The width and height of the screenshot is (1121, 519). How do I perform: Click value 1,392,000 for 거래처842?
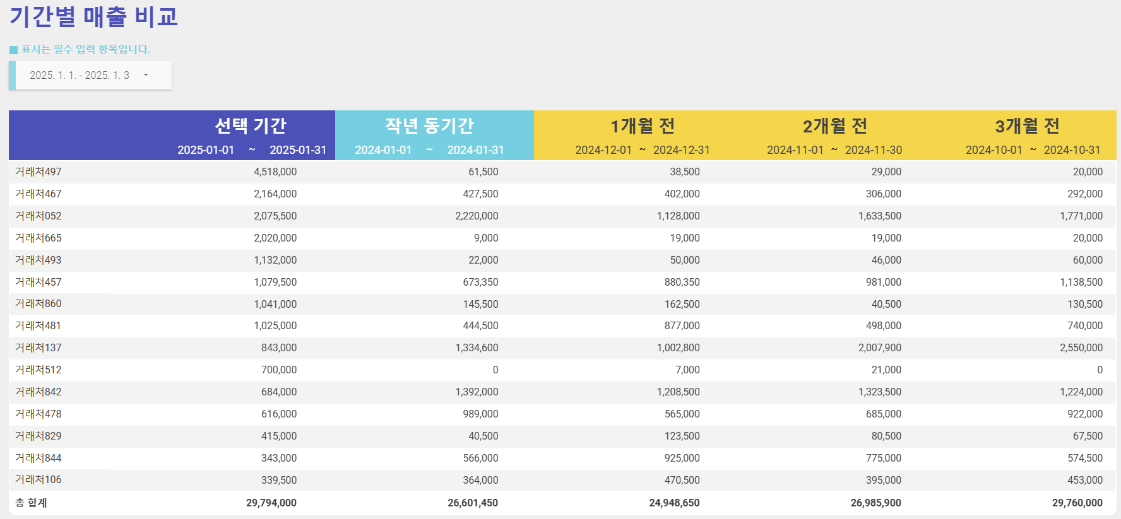477,392
